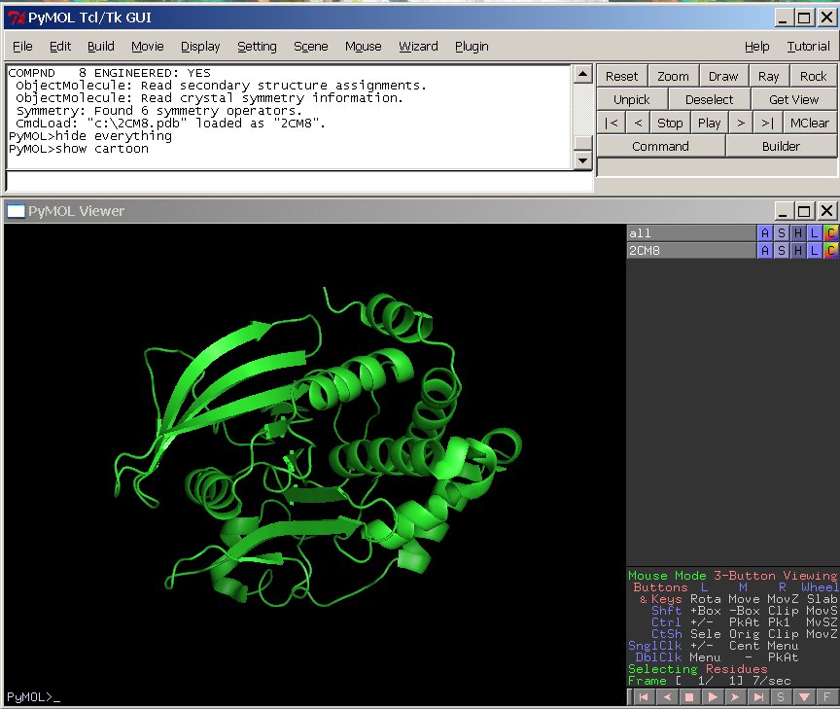This screenshot has width=840, height=709.
Task: Click step-forward icon in viewer playback bar
Action: 735,697
